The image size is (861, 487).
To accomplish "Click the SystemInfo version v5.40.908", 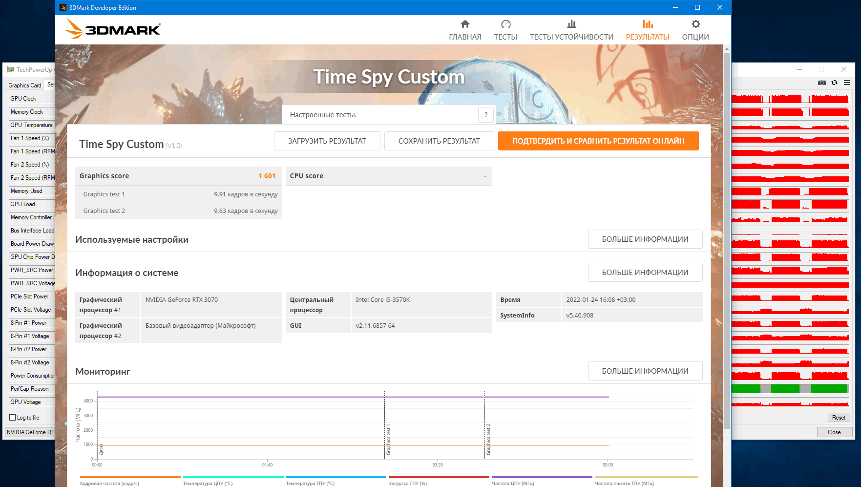I will [580, 316].
